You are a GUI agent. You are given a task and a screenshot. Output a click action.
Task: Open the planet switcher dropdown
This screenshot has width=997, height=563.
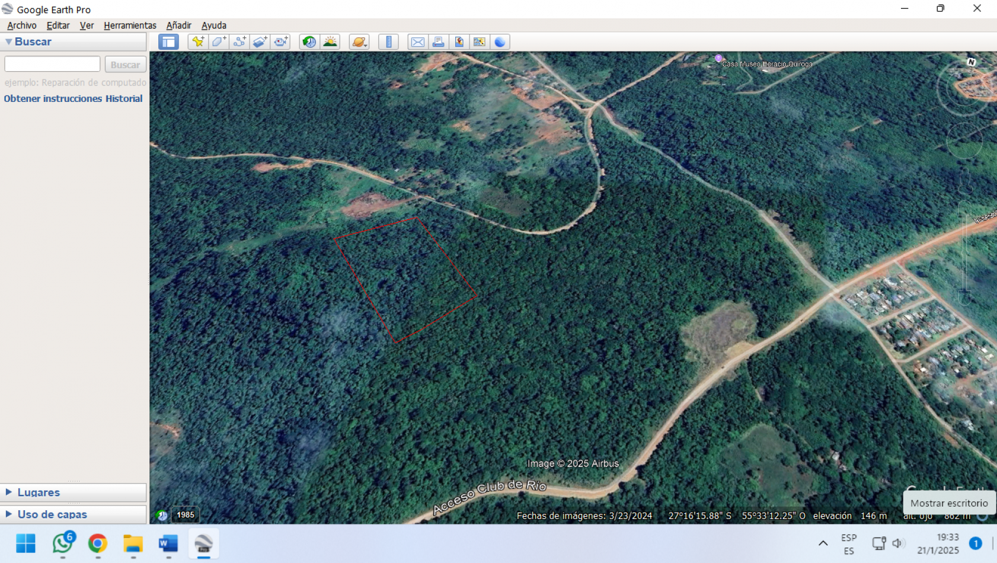(359, 41)
